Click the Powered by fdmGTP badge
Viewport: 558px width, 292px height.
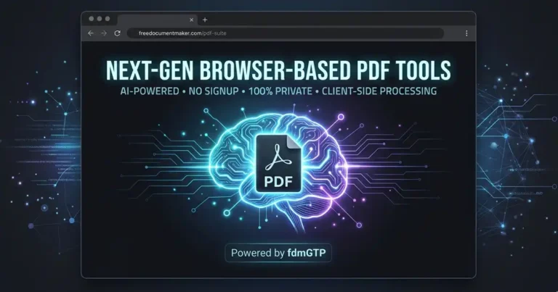[x=278, y=253]
